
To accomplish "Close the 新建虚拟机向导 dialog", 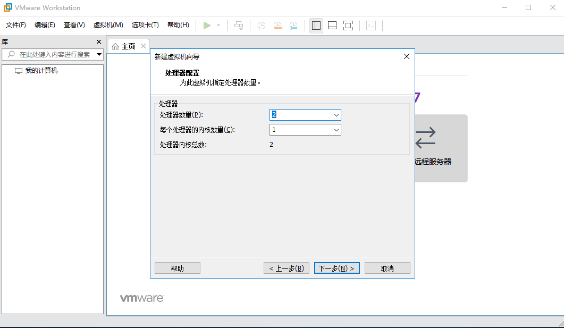I will 407,56.
